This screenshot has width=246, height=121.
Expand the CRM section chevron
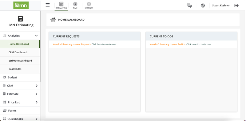37,86
